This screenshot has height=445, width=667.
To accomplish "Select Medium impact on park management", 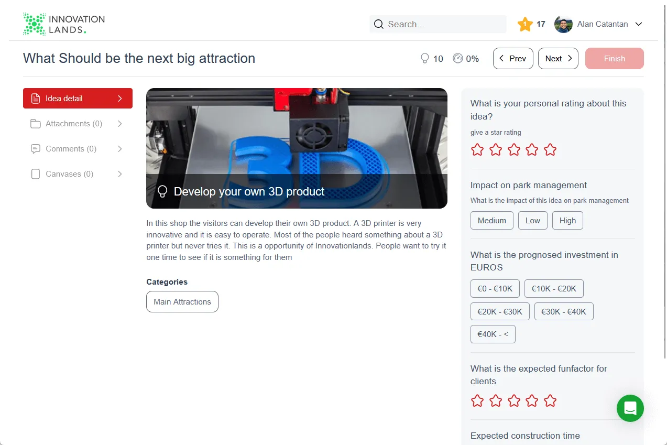I will (492, 221).
